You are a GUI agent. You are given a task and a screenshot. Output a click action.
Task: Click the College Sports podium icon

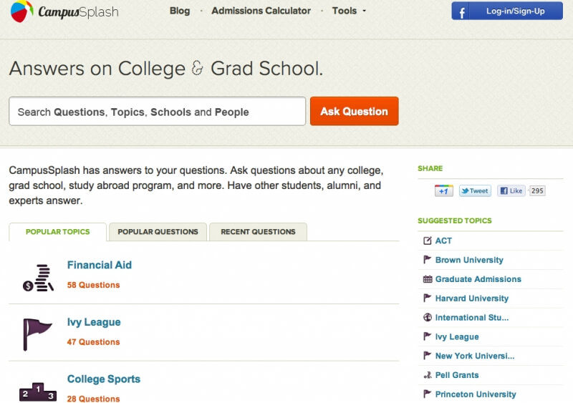click(38, 392)
